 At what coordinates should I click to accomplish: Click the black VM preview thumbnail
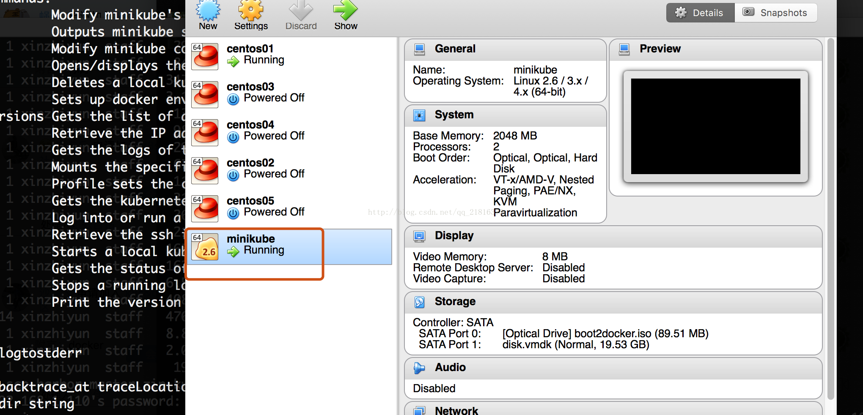pos(715,126)
